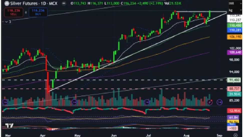Click the Jul label on time axis
Image resolution: width=244 pixels, height=137 pixels.
point(149,135)
